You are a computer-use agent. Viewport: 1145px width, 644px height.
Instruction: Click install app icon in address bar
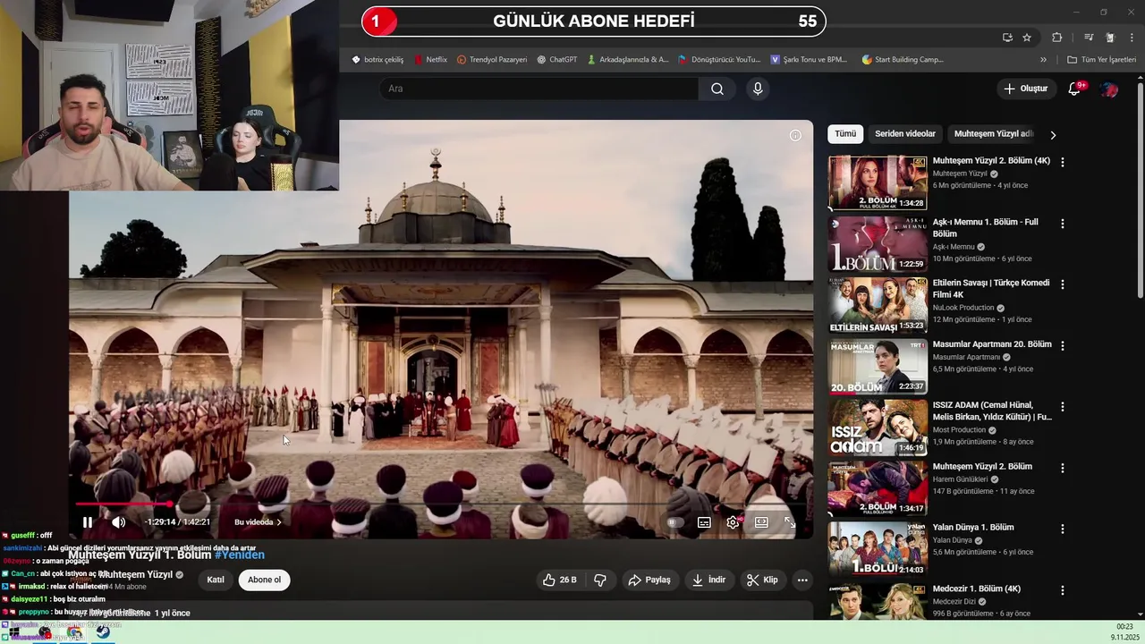click(x=1007, y=38)
